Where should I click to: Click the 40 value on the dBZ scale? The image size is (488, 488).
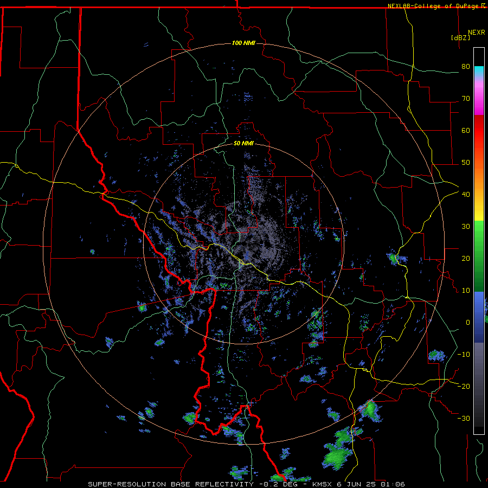click(x=466, y=195)
